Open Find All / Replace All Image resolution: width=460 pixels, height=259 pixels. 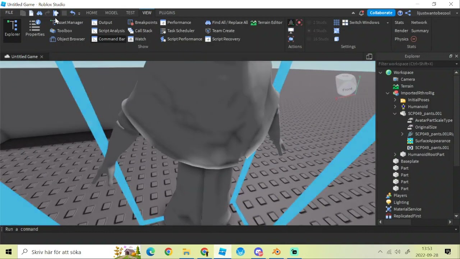226,22
